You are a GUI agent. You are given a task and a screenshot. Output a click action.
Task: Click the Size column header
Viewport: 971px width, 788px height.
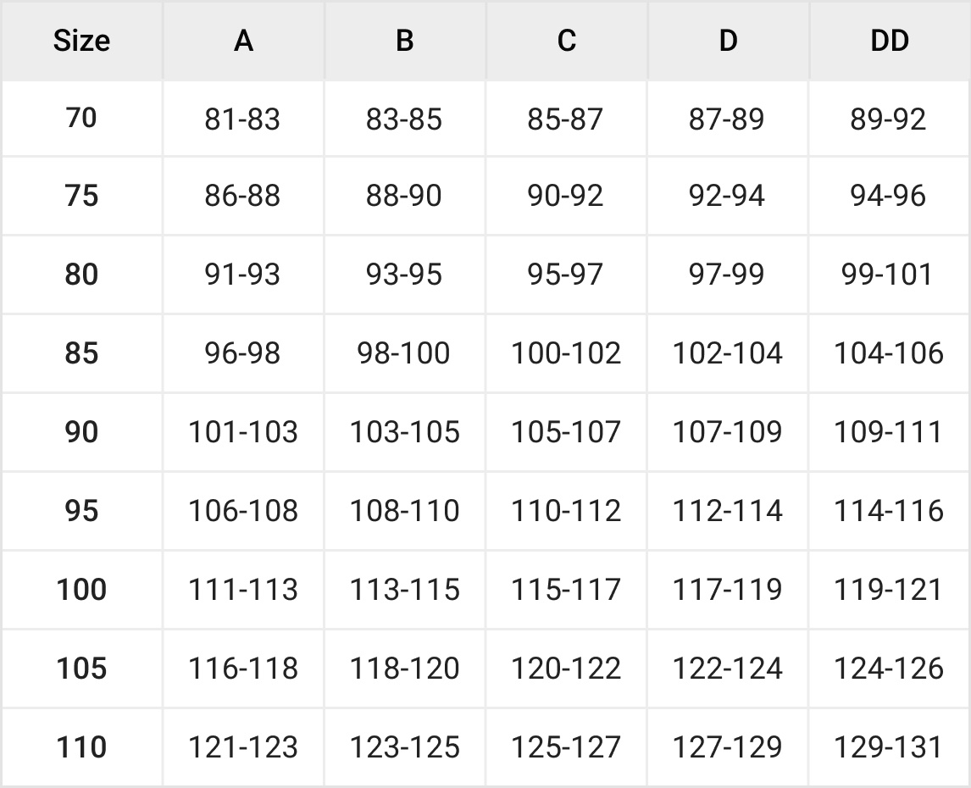click(x=81, y=41)
